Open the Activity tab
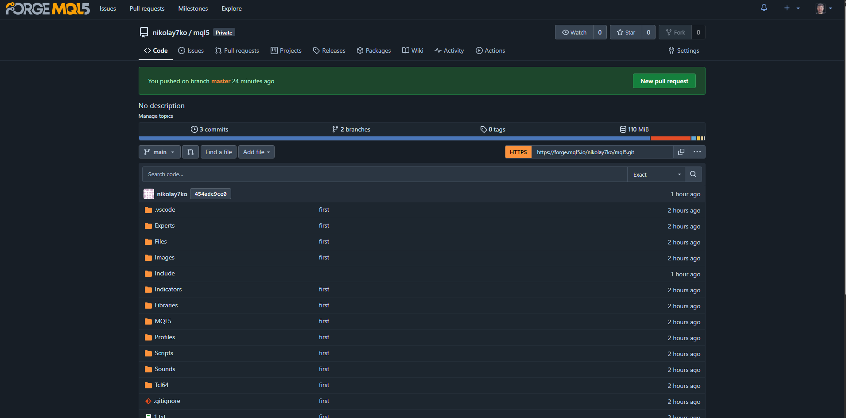846x418 pixels. [449, 50]
